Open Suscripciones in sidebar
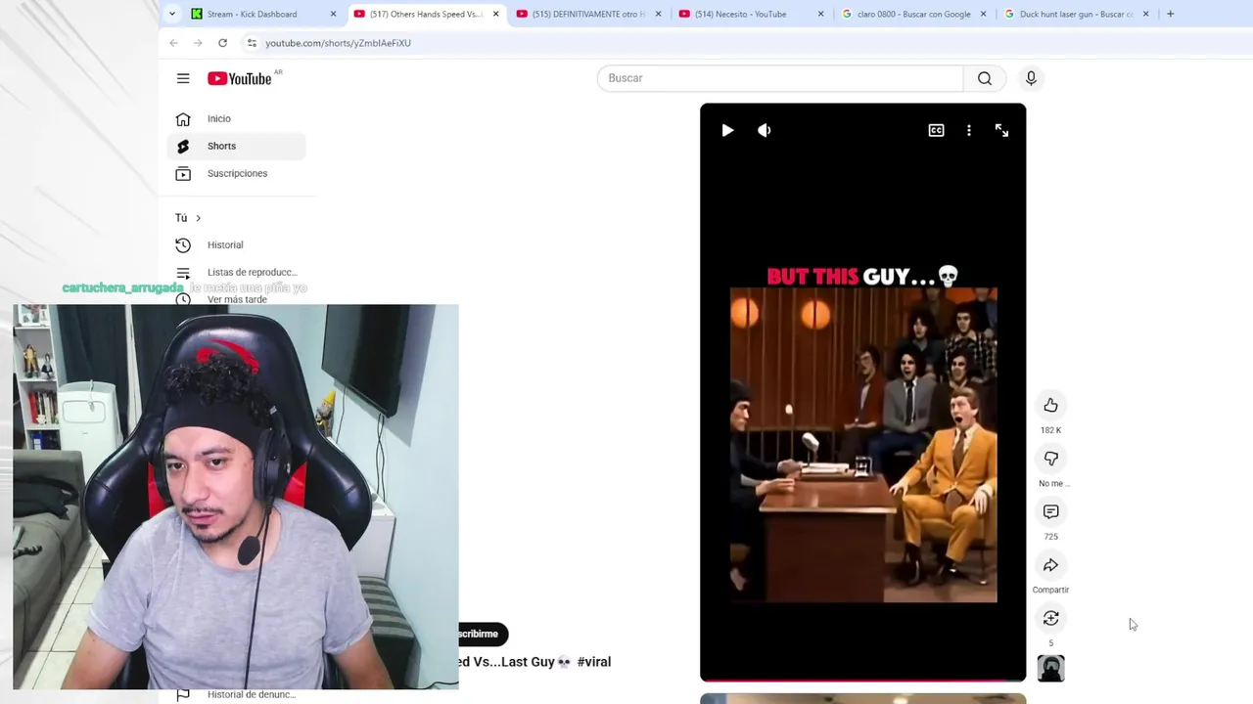The width and height of the screenshot is (1253, 704). [237, 173]
